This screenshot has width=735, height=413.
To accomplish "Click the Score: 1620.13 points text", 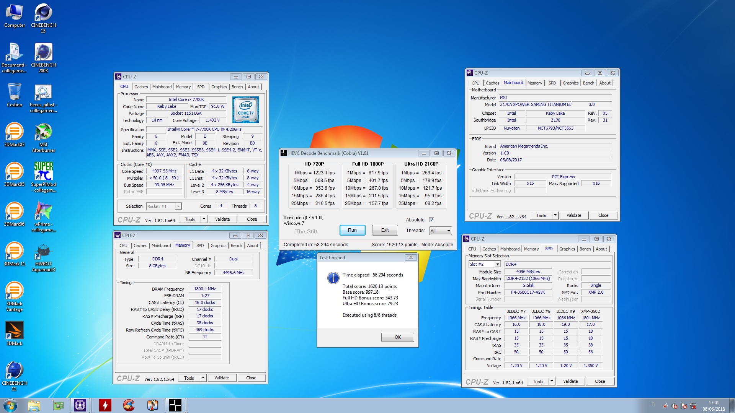I will [x=394, y=245].
